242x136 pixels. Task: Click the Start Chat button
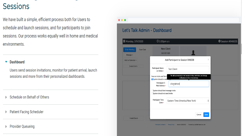(x=142, y=50)
